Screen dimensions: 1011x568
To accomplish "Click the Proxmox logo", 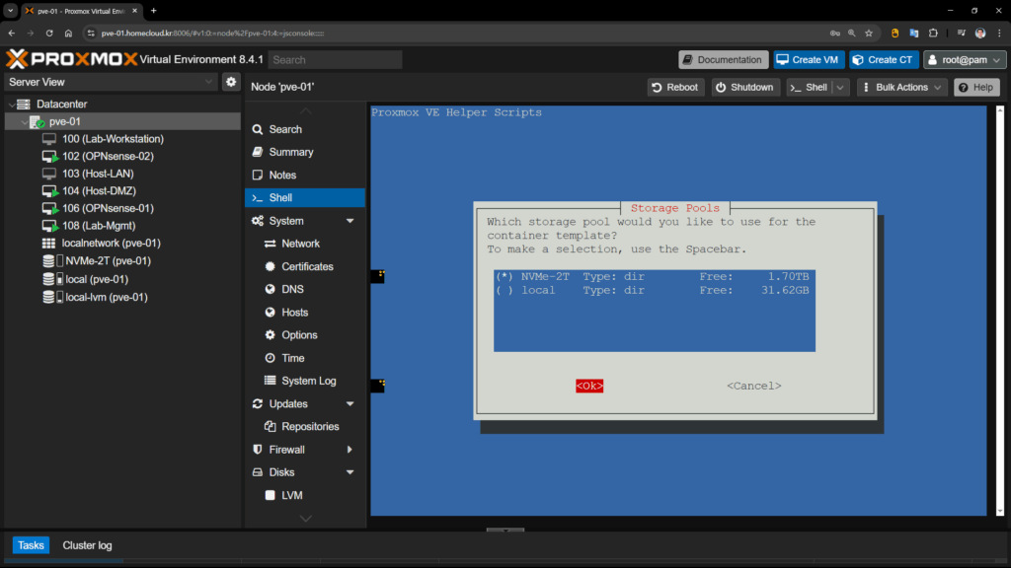I will point(69,59).
